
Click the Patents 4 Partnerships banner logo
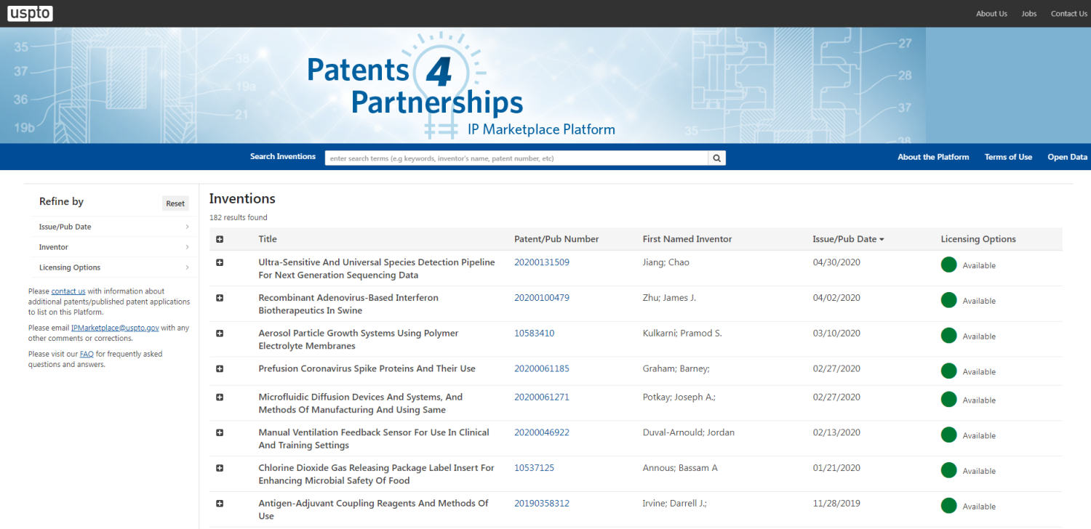[461, 87]
